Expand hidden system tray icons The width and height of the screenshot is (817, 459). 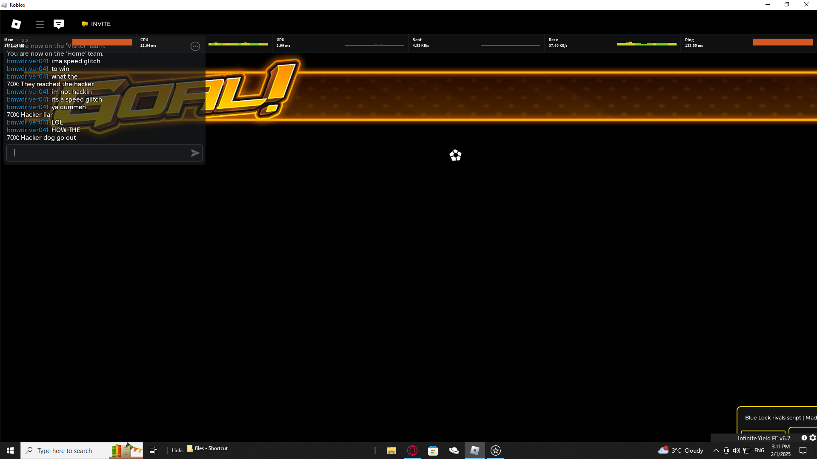click(x=716, y=450)
